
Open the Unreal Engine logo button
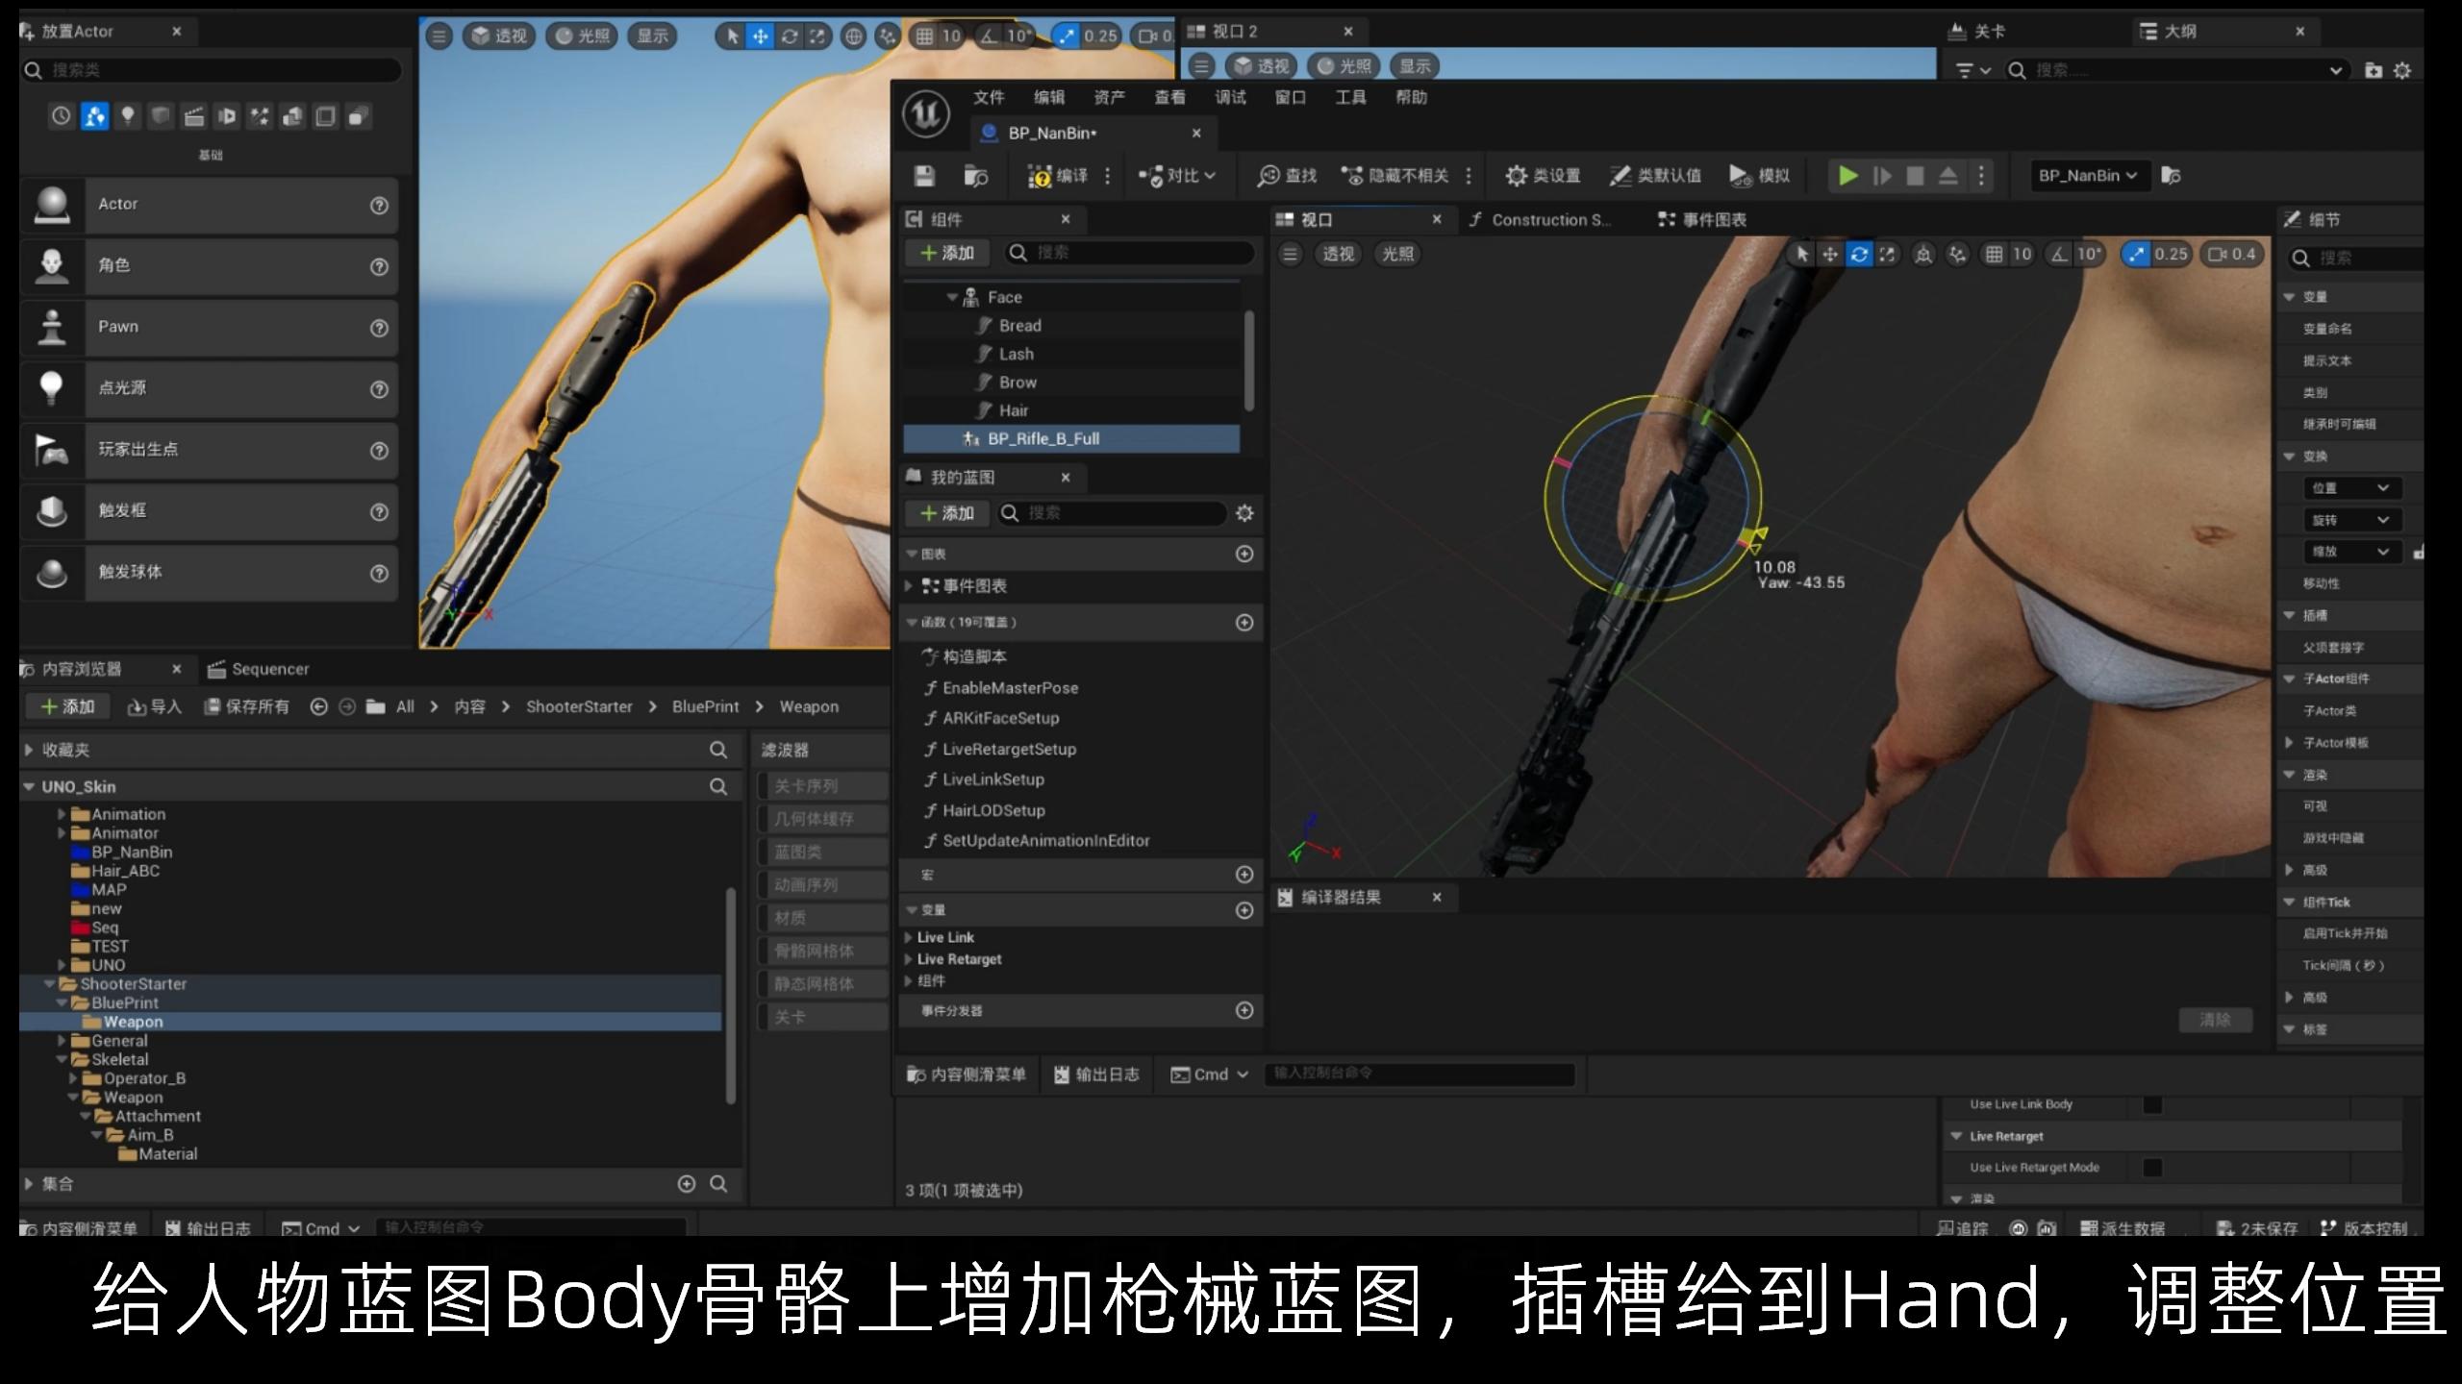click(926, 114)
